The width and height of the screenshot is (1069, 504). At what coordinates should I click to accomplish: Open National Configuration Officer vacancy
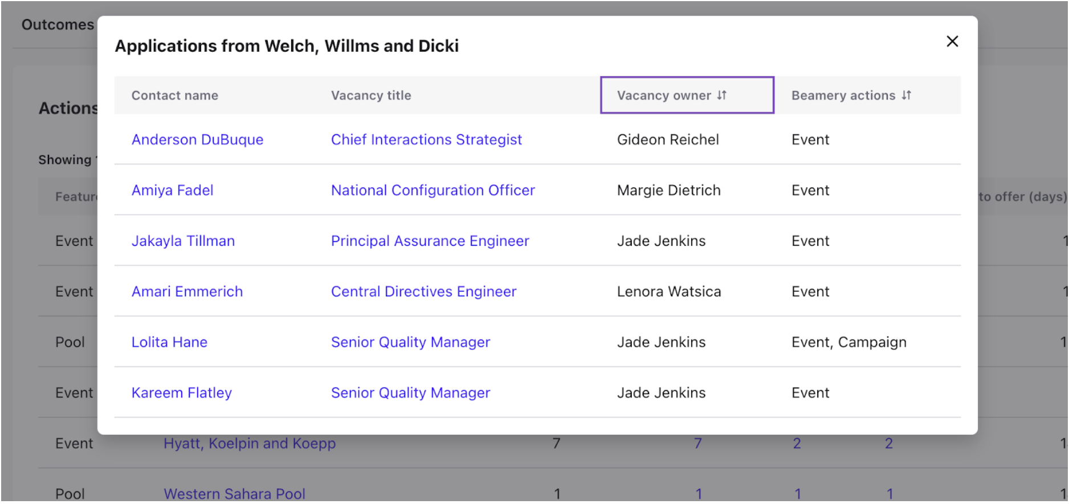433,191
